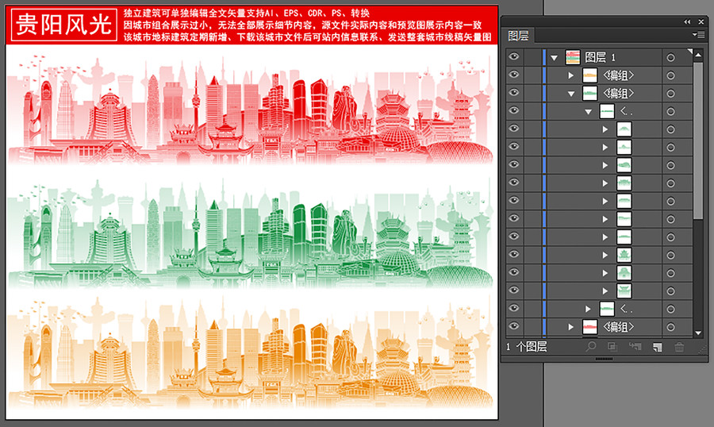The width and height of the screenshot is (714, 427).
Task: Expand the orange <编组> group
Action: [571, 75]
